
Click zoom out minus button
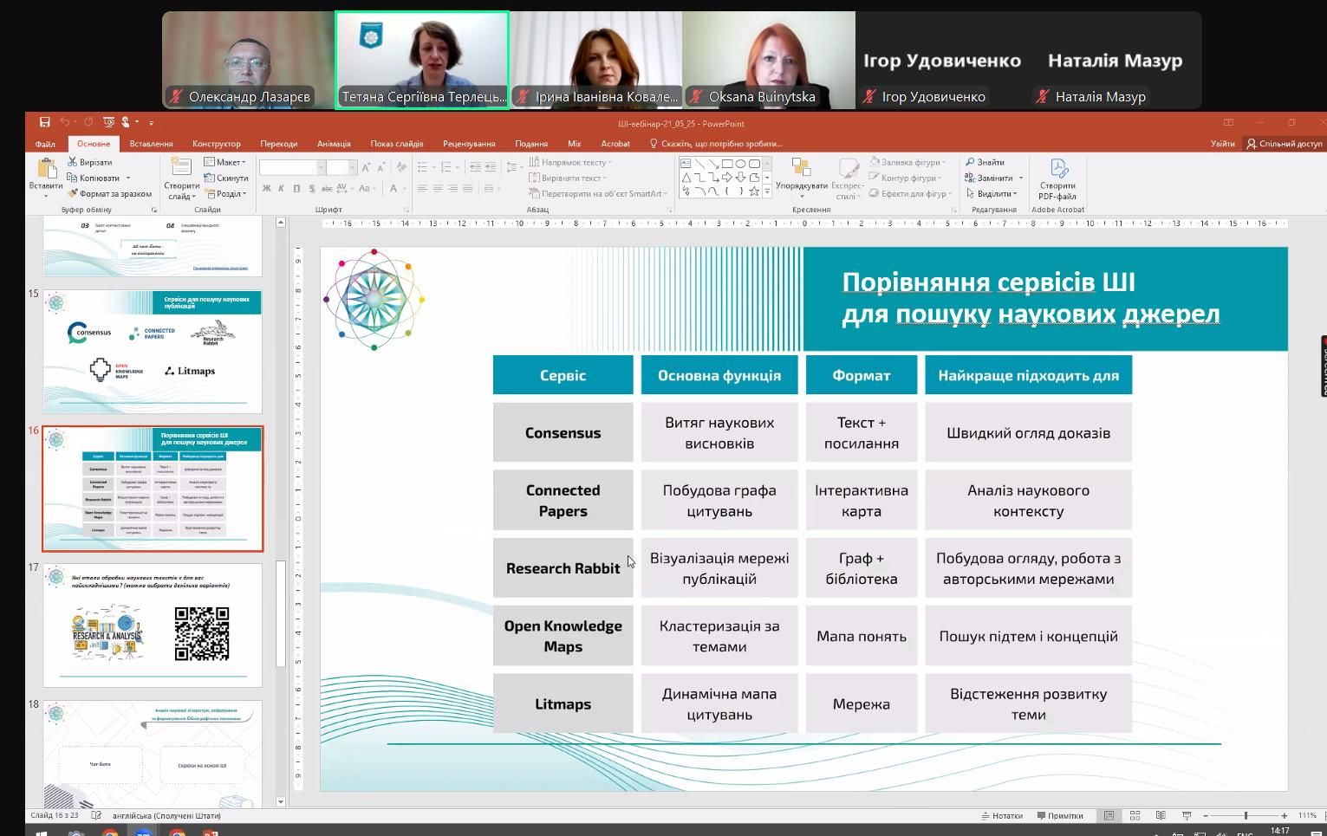(1206, 815)
